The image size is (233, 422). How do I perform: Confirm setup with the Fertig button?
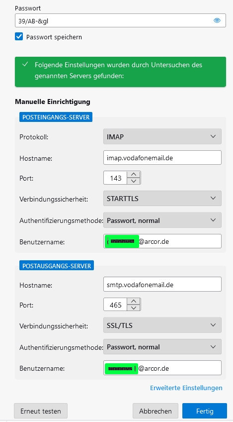tap(205, 411)
